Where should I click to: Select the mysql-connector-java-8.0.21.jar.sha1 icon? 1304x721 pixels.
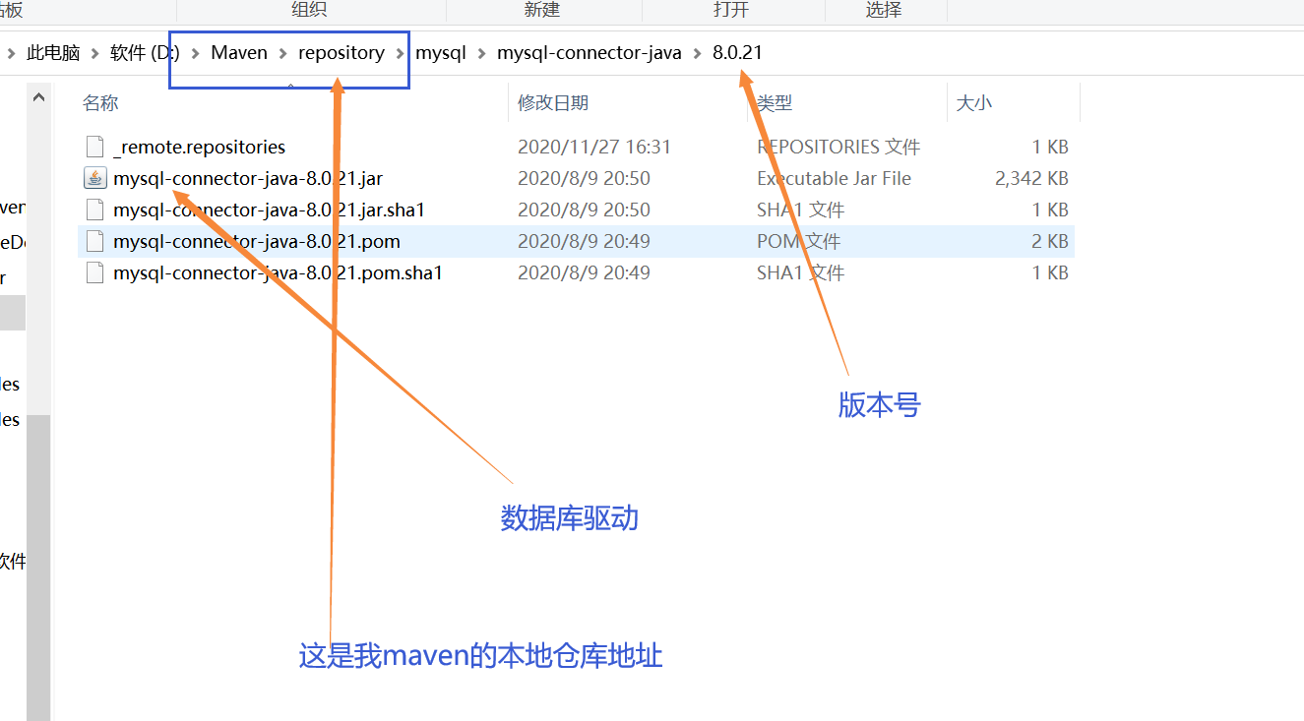(93, 209)
